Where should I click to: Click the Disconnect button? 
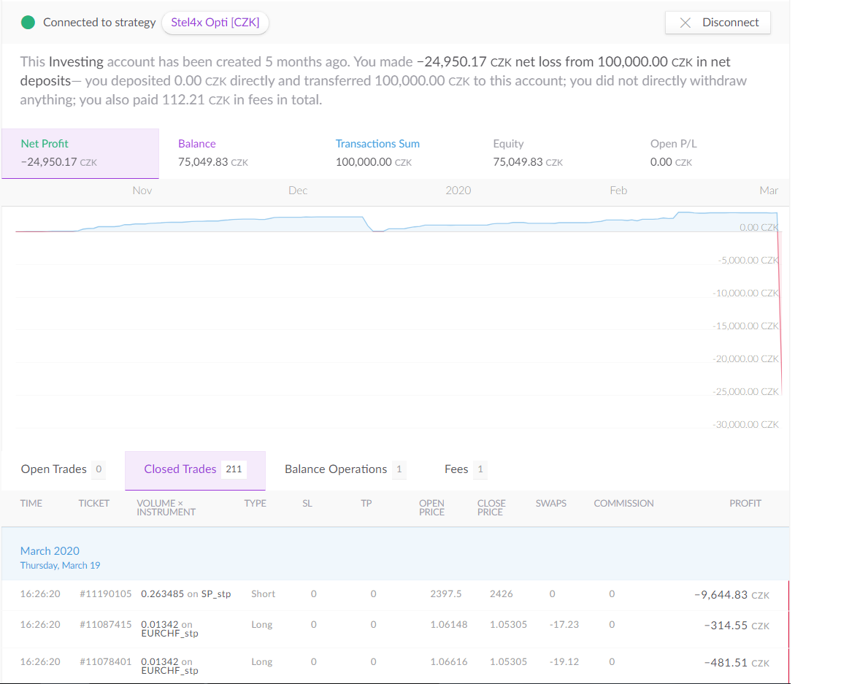(x=718, y=23)
